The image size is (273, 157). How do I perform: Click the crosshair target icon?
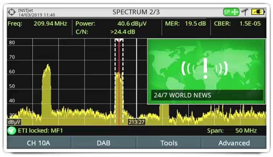click(x=12, y=12)
